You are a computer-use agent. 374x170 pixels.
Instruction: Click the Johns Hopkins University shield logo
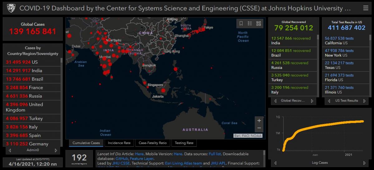click(x=11, y=8)
